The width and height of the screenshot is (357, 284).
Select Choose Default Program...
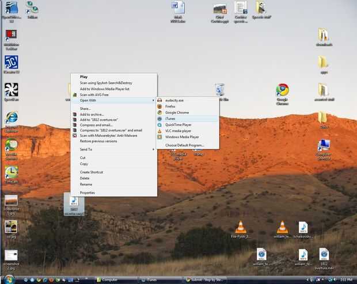(x=188, y=145)
